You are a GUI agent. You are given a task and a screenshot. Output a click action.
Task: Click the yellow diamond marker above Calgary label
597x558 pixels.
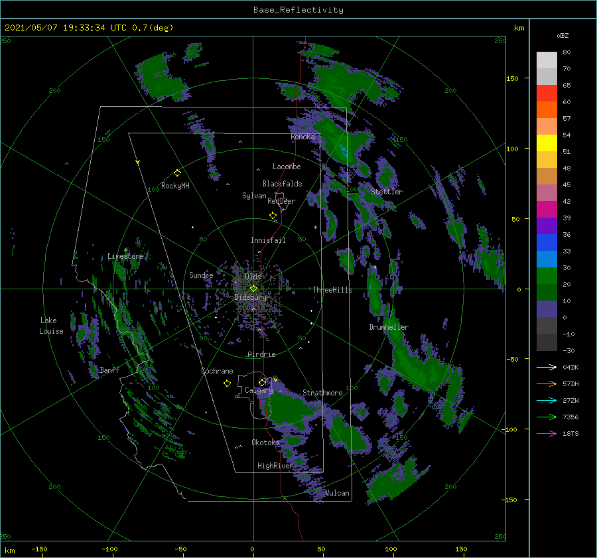coord(262,382)
